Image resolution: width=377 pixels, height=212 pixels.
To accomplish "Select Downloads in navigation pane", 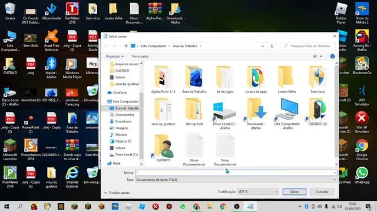I will coord(121,121).
